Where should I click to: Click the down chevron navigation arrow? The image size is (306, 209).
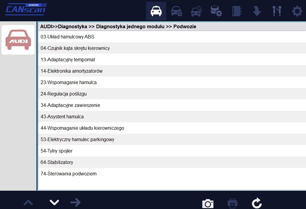click(x=54, y=203)
